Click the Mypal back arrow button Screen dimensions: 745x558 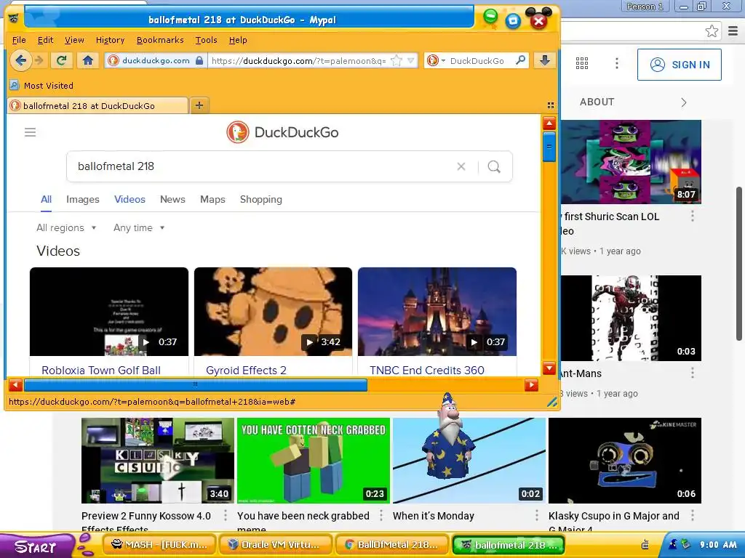(20, 60)
